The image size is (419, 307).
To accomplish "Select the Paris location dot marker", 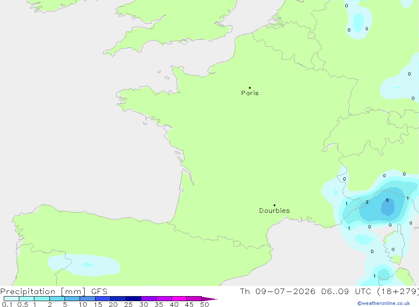I will coord(250,88).
